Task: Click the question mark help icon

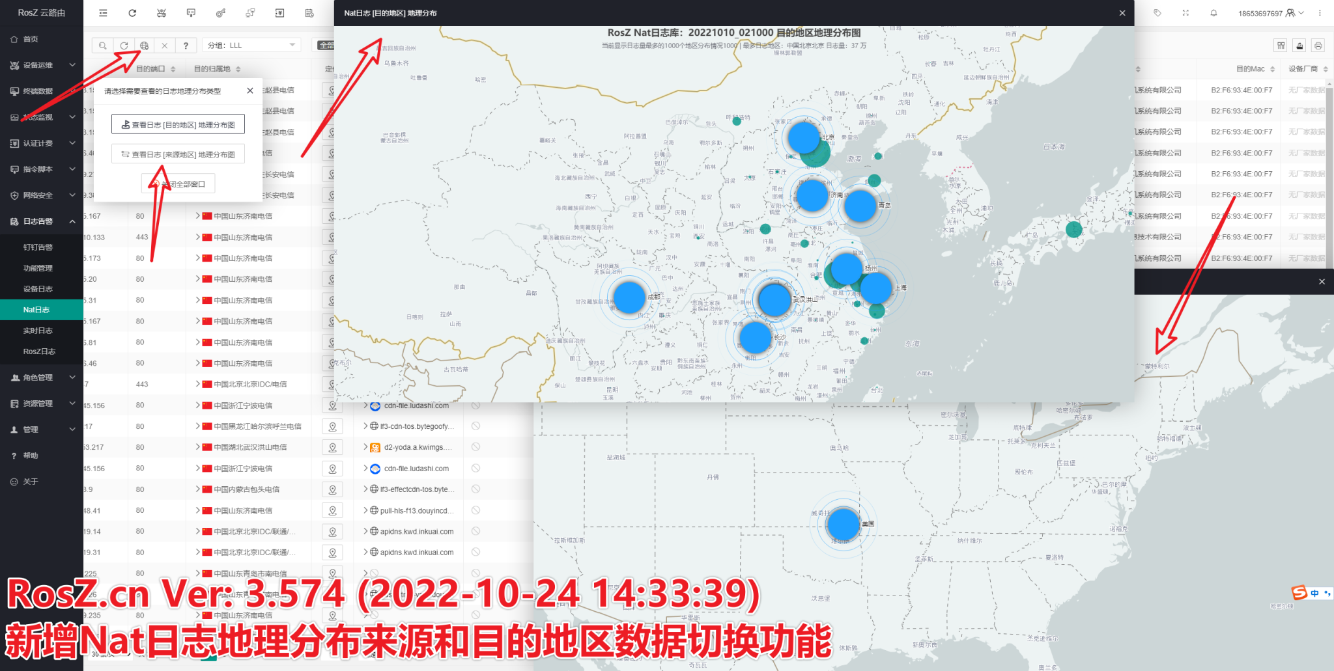Action: tap(187, 46)
